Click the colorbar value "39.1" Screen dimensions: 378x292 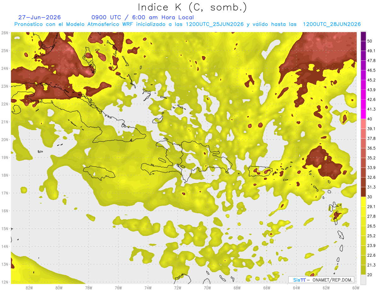pyautogui.click(x=371, y=129)
